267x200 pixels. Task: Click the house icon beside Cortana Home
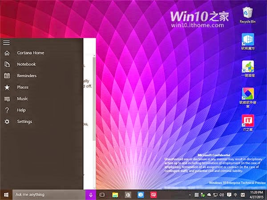[7, 53]
